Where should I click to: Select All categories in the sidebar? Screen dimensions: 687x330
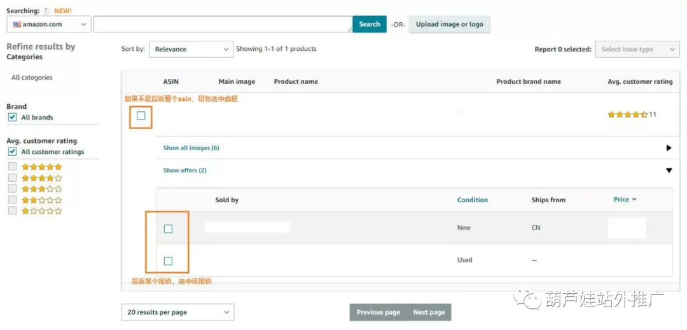[x=32, y=78]
